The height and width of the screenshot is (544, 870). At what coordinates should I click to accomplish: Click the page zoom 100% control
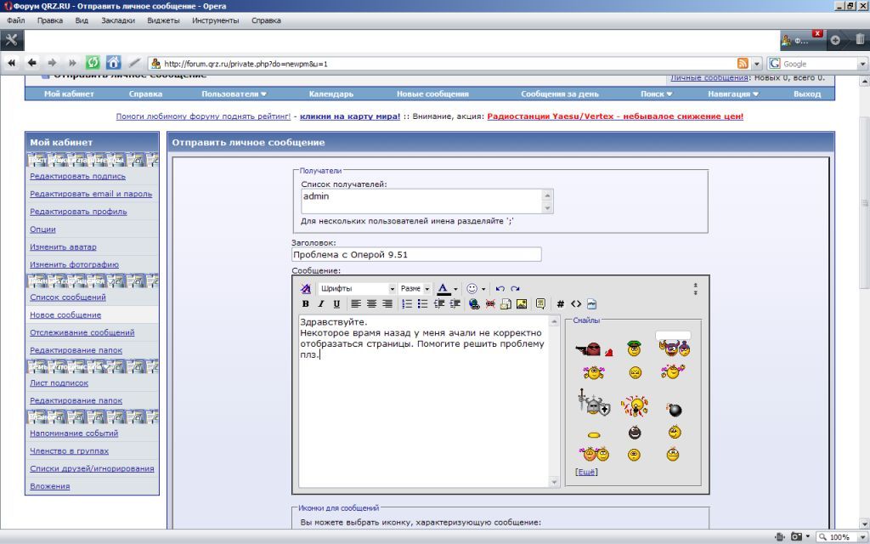840,537
